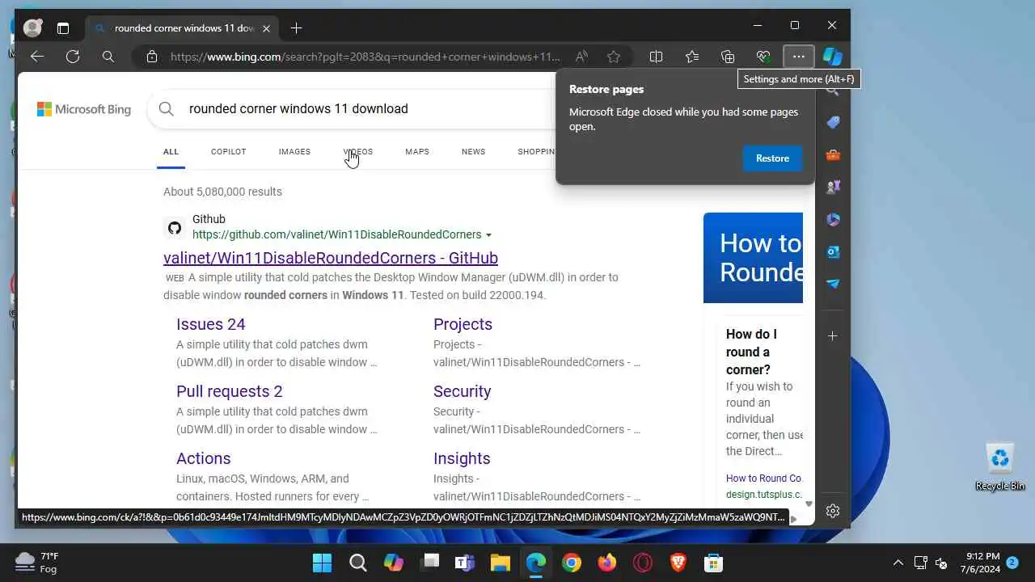Screen dimensions: 1035x582
Task: Open Task View on taskbar
Action: pos(429,563)
